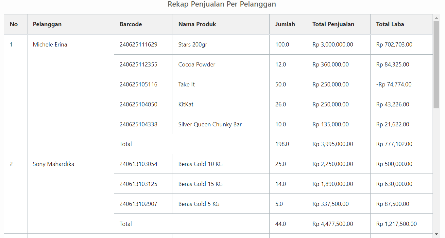Viewport: 445px width, 238px height.
Task: Click the Total Laba column header
Action: [390, 24]
